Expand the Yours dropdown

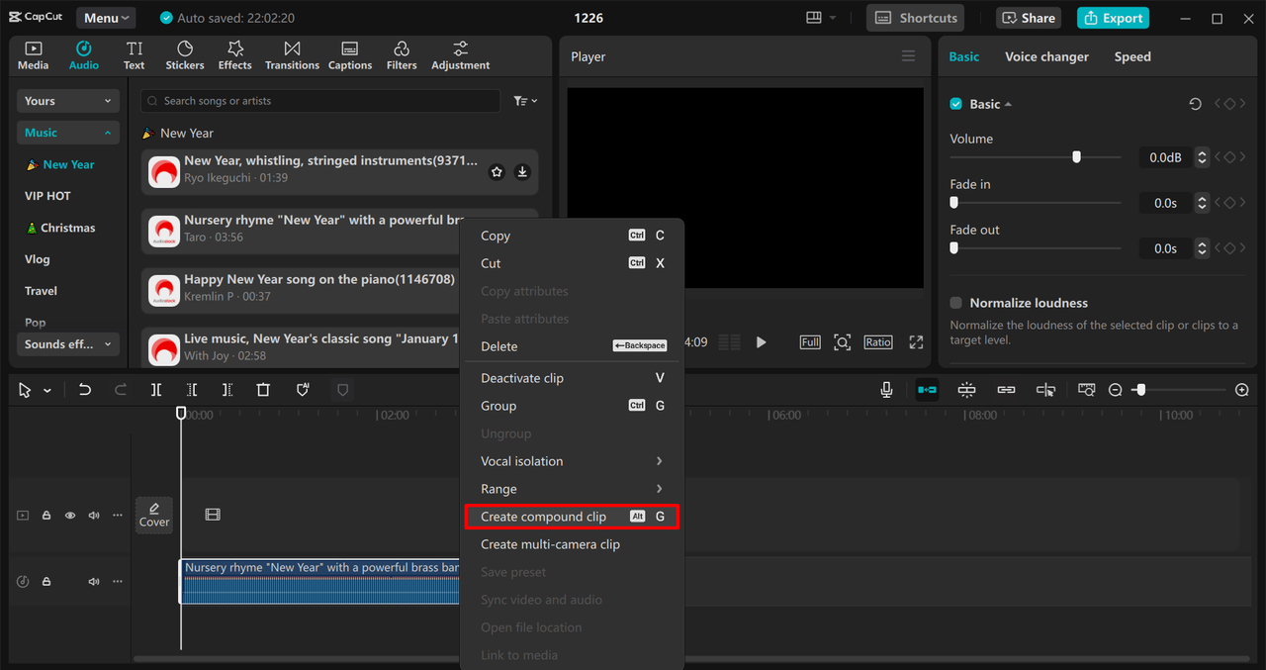pyautogui.click(x=68, y=101)
